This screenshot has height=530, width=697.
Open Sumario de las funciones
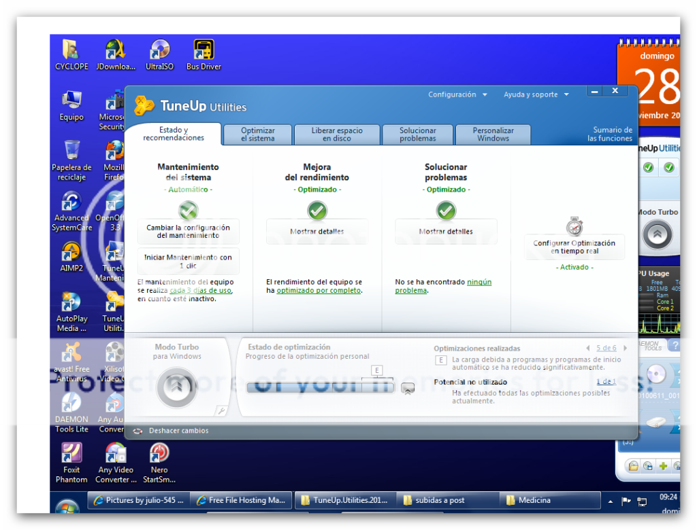(609, 134)
